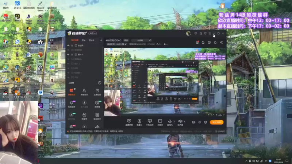Image resolution: width=292 pixels, height=164 pixels.
Task: Click the 修改 button beside the room title
Action: pos(126,40)
